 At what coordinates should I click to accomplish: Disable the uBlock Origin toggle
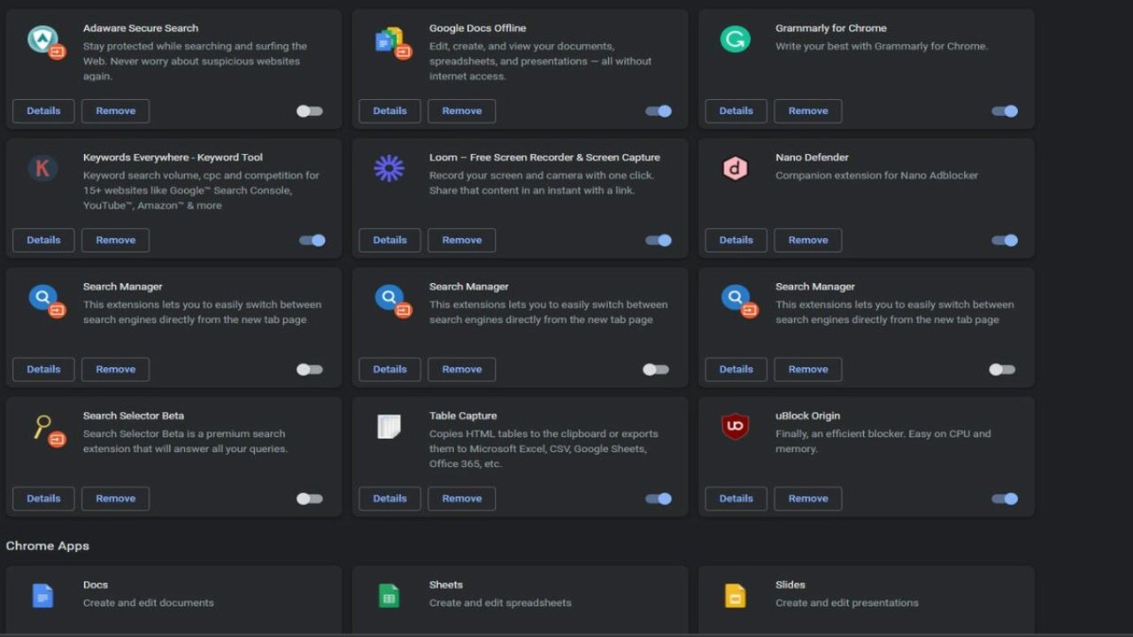coord(1005,499)
